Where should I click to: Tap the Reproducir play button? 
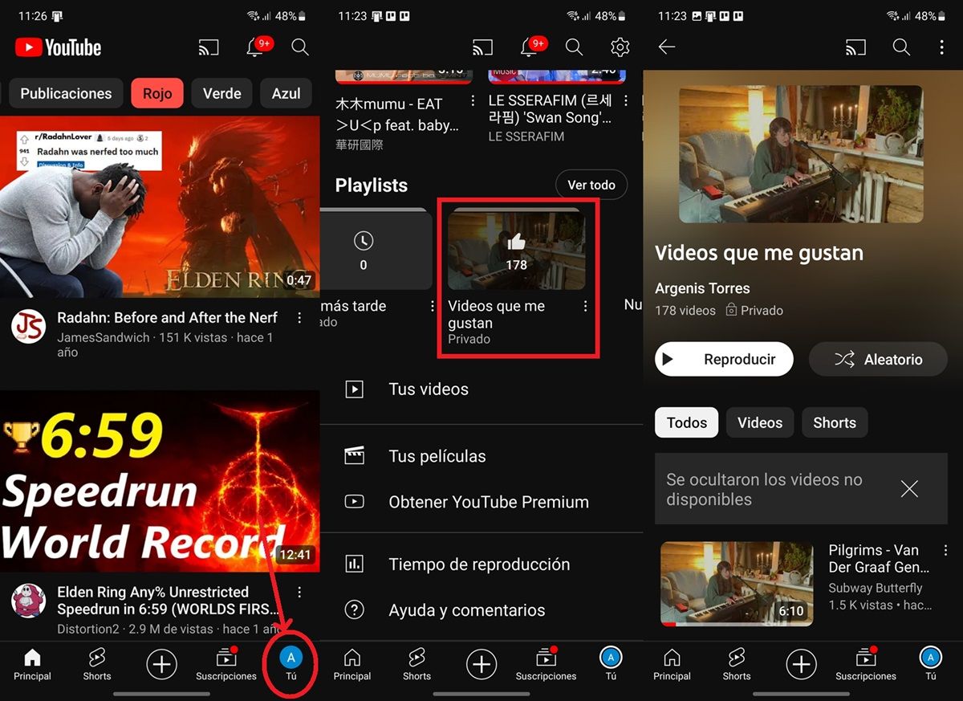[724, 359]
